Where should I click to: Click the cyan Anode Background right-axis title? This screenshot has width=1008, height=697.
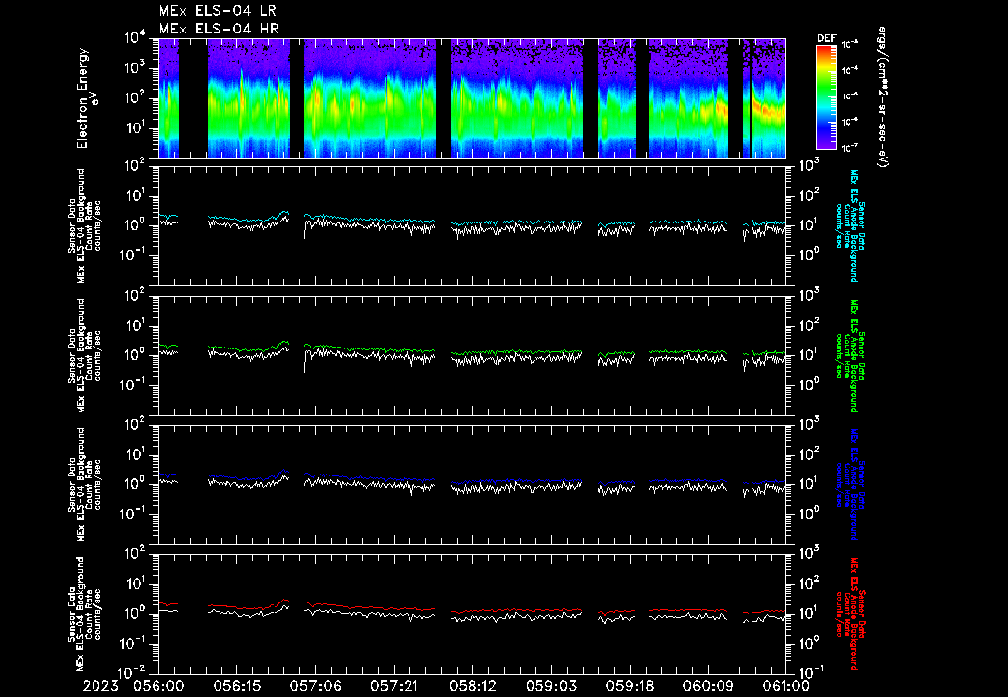tap(850, 225)
